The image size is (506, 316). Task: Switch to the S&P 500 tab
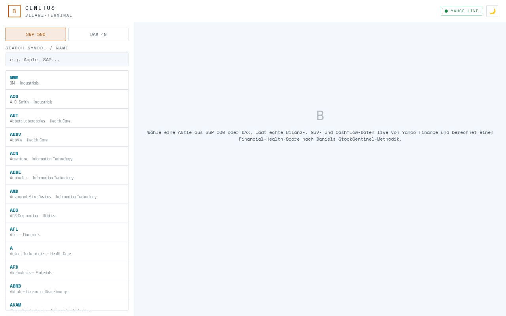(36, 34)
